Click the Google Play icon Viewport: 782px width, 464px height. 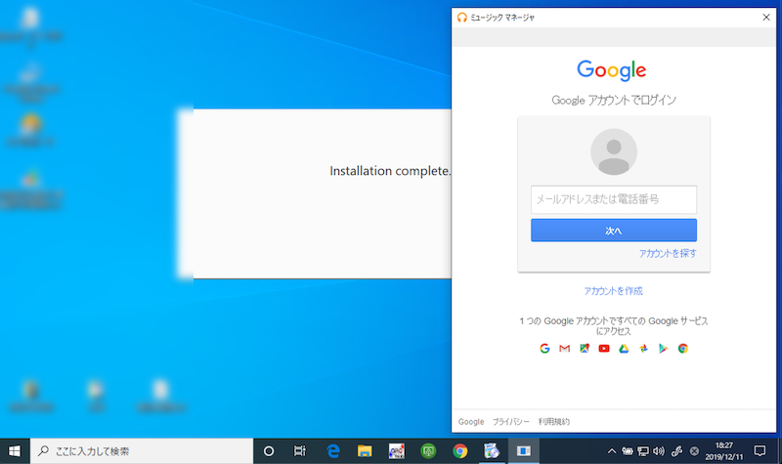(663, 349)
